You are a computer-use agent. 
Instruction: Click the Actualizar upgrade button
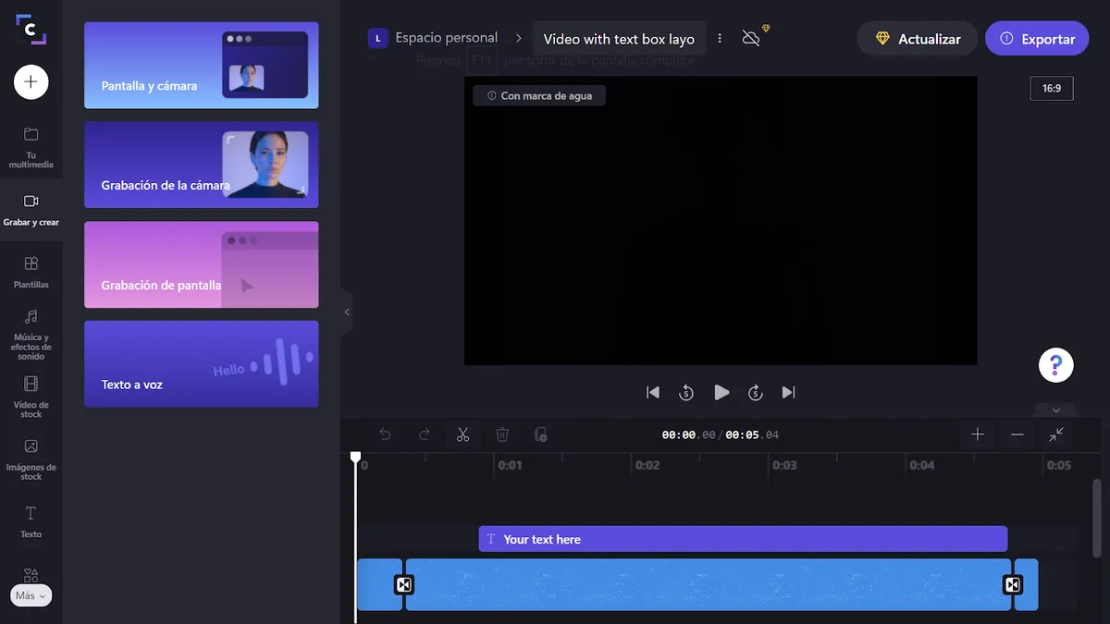coord(917,39)
